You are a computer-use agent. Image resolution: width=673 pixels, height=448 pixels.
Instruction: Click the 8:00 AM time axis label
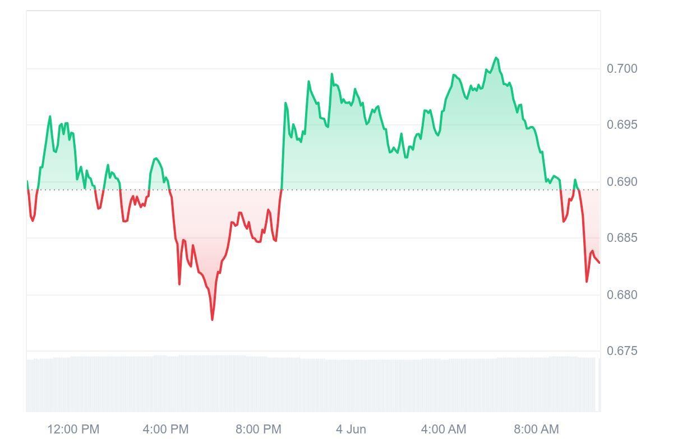pyautogui.click(x=536, y=430)
